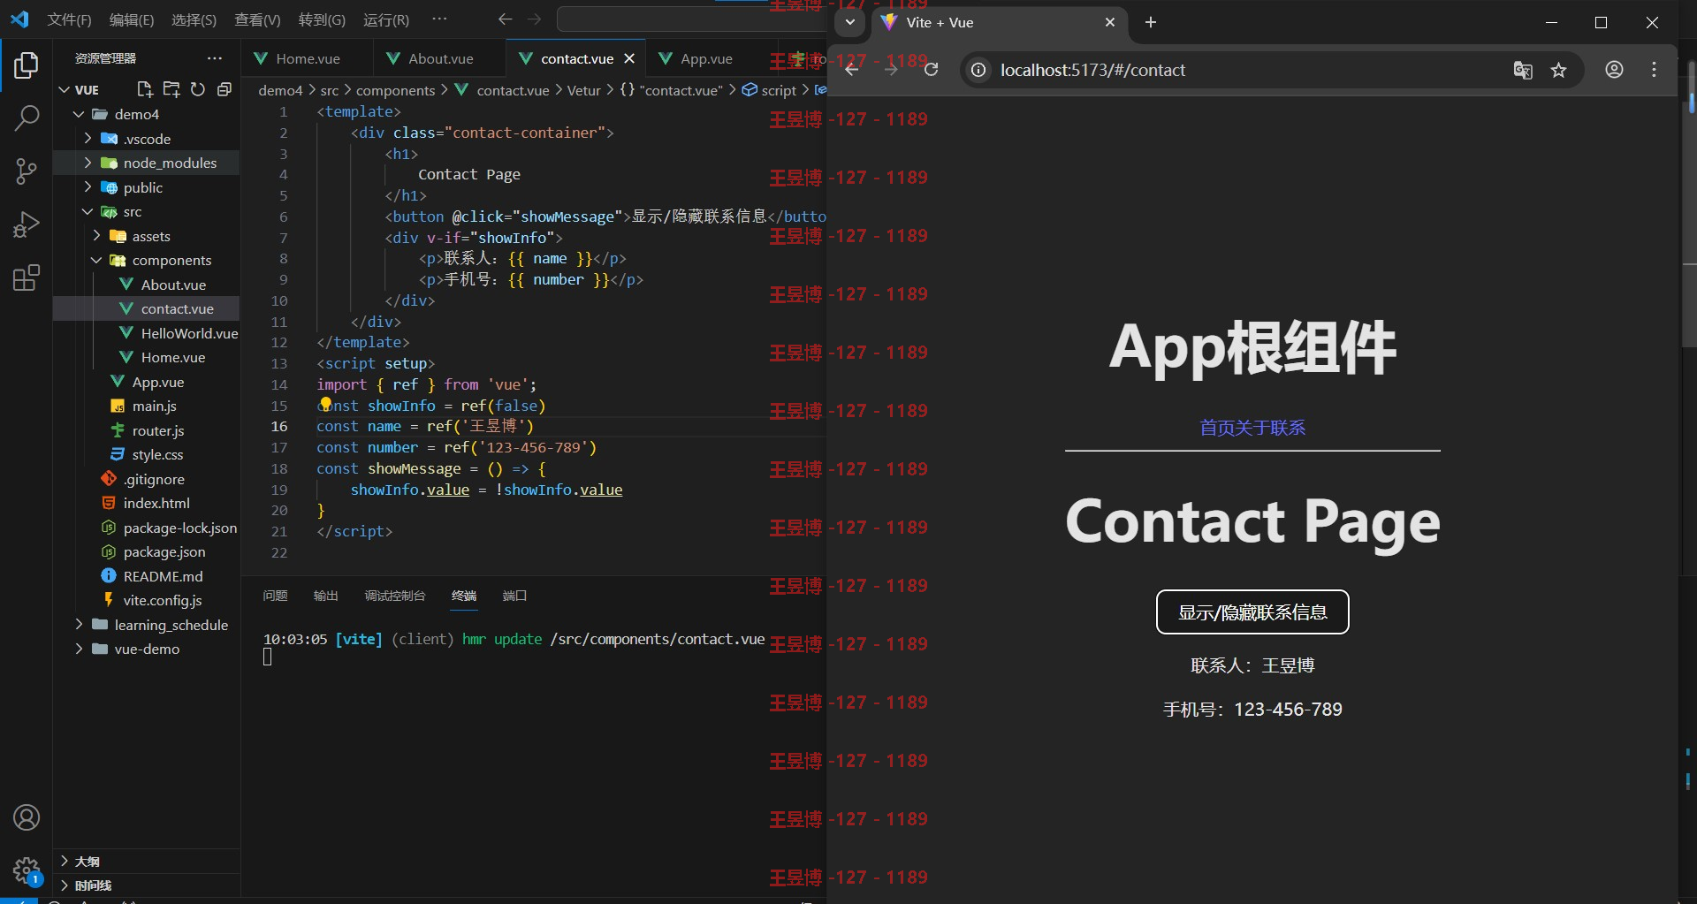This screenshot has height=904, width=1697.
Task: Open explorer panel more actions menu
Action: 215,58
